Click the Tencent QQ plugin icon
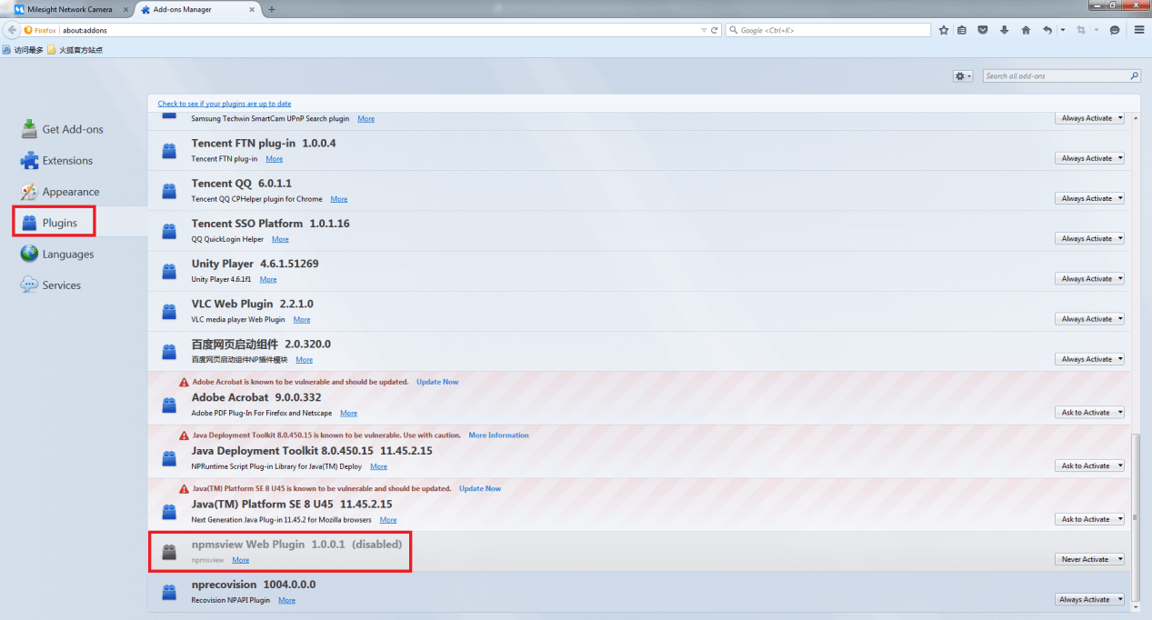This screenshot has height=620, width=1152. [x=169, y=191]
